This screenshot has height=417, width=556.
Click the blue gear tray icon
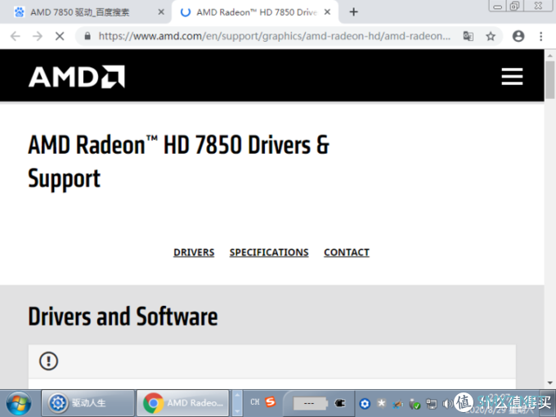coord(365,404)
